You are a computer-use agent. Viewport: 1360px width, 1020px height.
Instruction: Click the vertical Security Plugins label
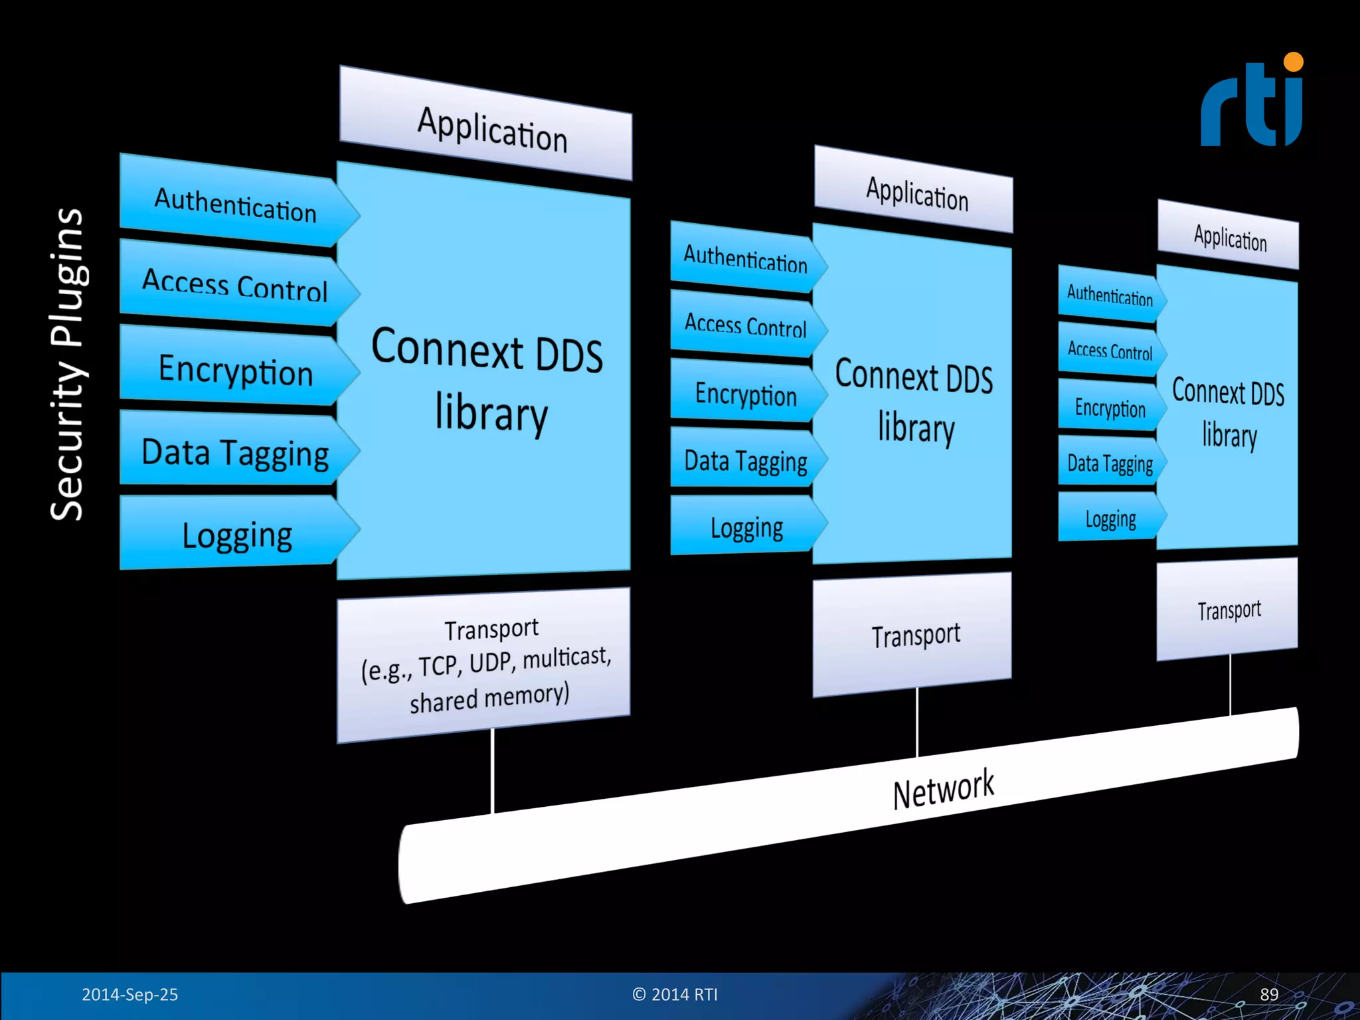coord(67,364)
